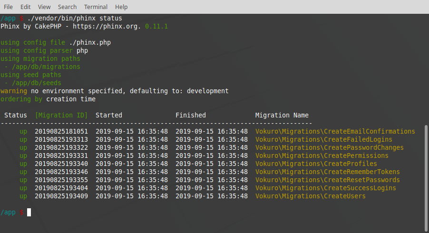The width and height of the screenshot is (429, 233).
Task: Click the /app/db/seeds path text
Action: [34, 83]
